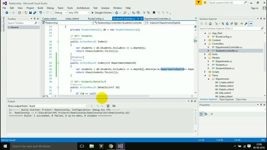This screenshot has width=267, height=150.
Task: Click the Alphabetical sort icon in Properties
Action: [206, 114]
